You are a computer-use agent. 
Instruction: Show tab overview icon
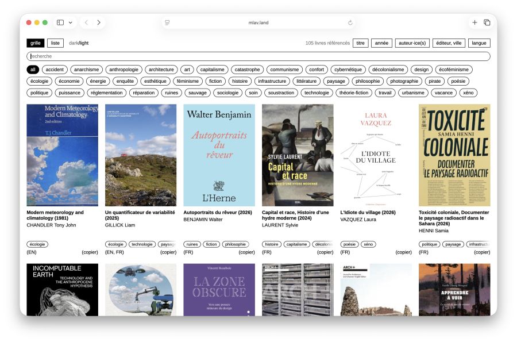[x=487, y=22]
